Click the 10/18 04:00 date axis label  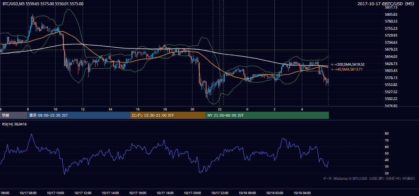(302, 193)
